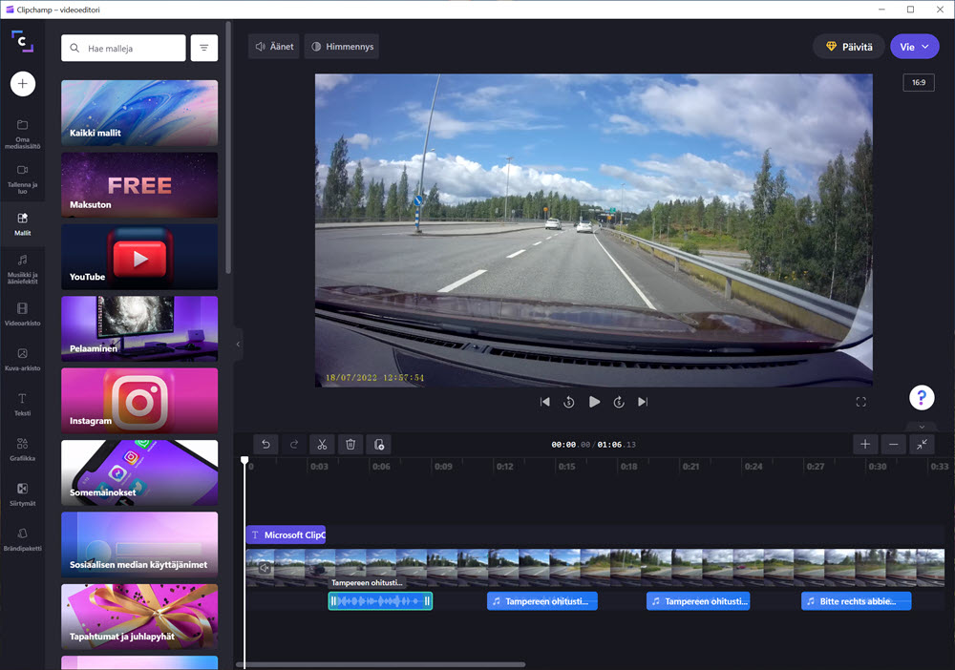The height and width of the screenshot is (670, 955).
Task: Open Musiikki ja ääniefektit tab
Action: [22, 264]
